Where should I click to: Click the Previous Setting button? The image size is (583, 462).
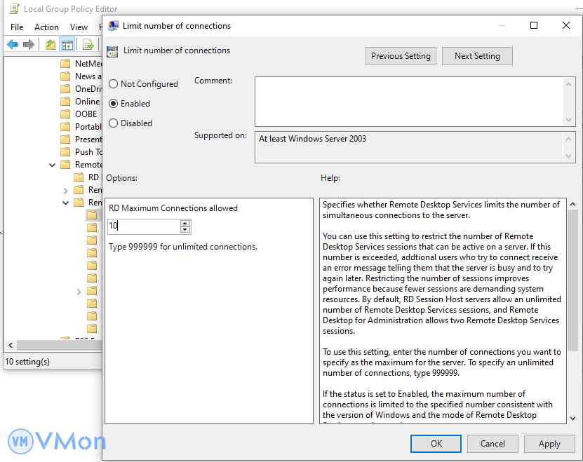(x=401, y=56)
